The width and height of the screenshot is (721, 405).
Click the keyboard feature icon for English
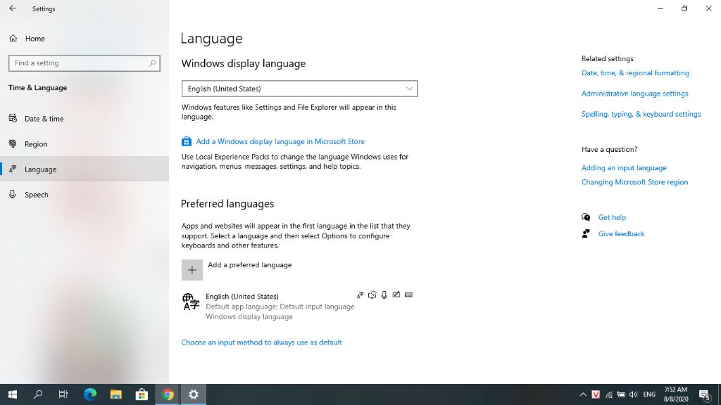tap(408, 295)
